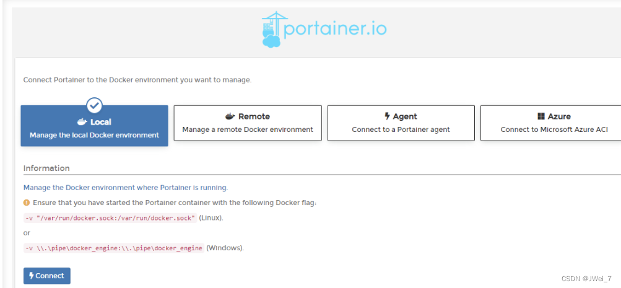Viewport: 621px width, 288px height.
Task: Click the Docker whale icon beside Remote
Action: [x=230, y=116]
